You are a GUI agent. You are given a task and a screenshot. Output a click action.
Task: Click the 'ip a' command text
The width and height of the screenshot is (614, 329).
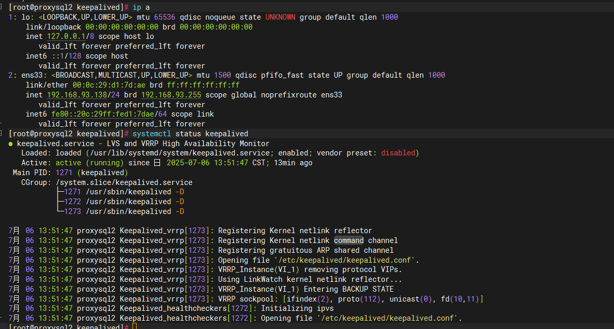click(x=141, y=7)
